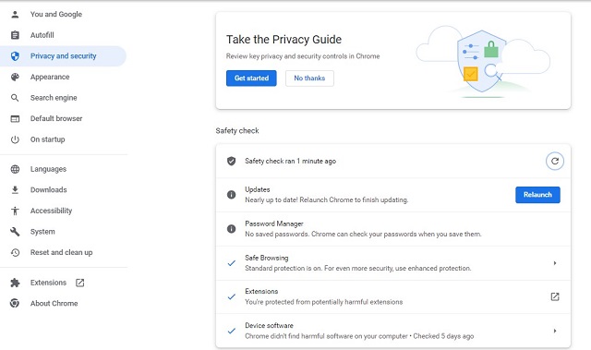
Task: Click 'Review key privacy and security controls' text
Action: coord(303,56)
